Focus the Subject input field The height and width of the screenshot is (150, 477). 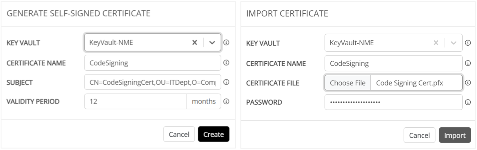click(152, 82)
